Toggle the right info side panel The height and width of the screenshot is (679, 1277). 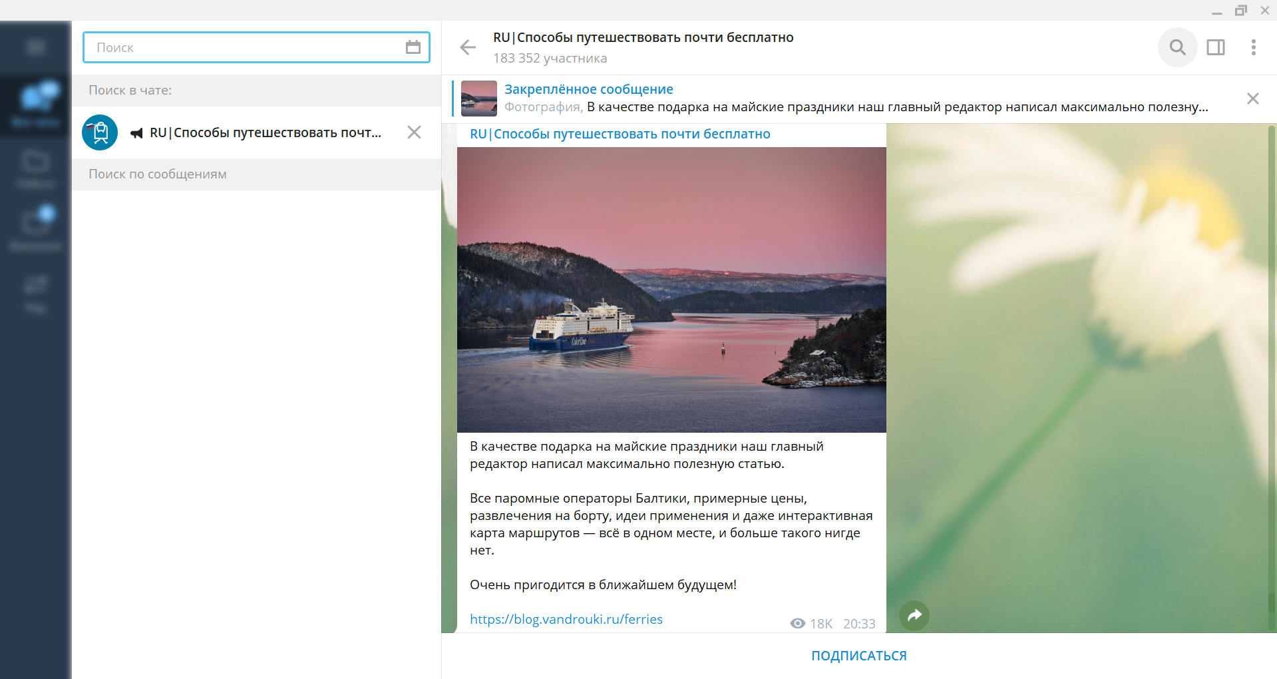click(x=1216, y=47)
